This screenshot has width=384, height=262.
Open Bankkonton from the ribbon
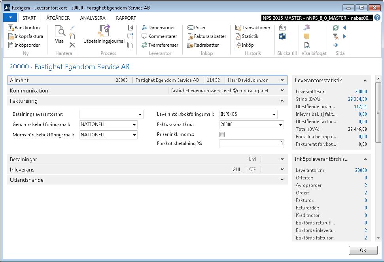point(24,28)
